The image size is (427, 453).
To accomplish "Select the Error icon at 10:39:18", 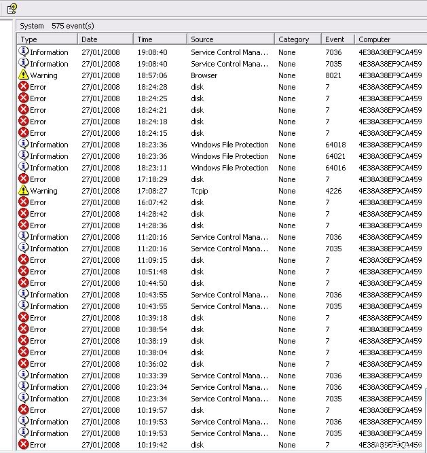I will (x=23, y=317).
